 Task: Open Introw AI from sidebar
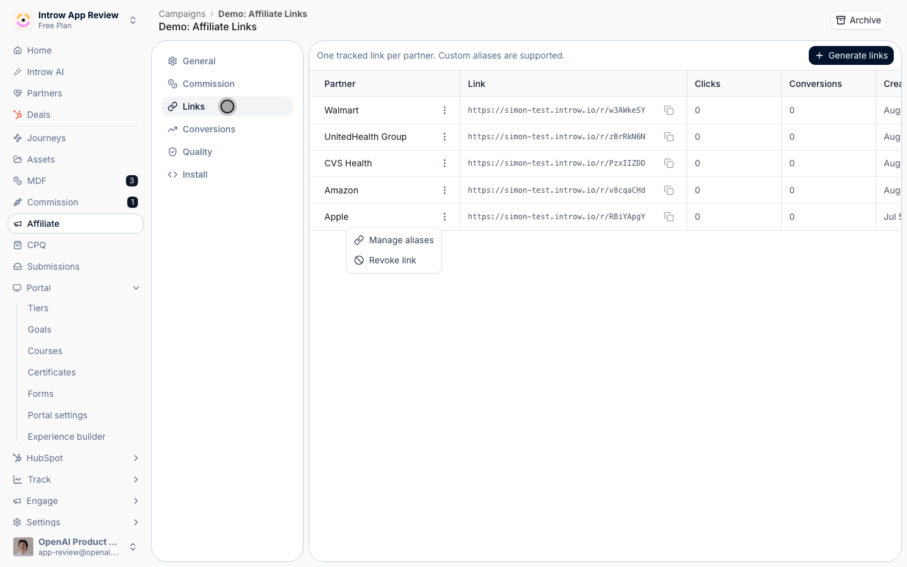(76, 72)
